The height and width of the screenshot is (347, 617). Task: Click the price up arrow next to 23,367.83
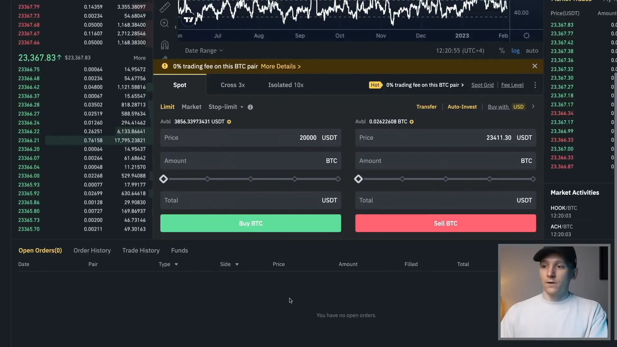[59, 58]
